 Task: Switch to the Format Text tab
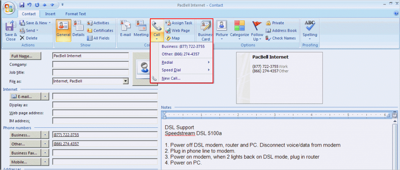[75, 14]
